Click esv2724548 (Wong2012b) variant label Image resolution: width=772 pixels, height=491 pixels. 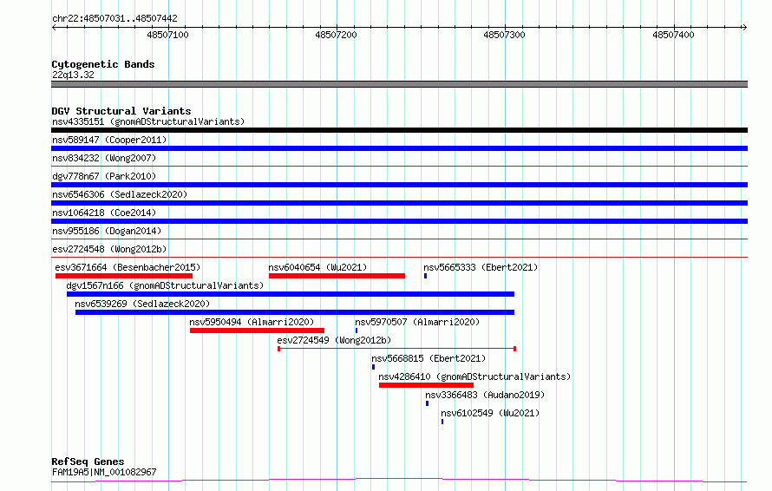(109, 249)
